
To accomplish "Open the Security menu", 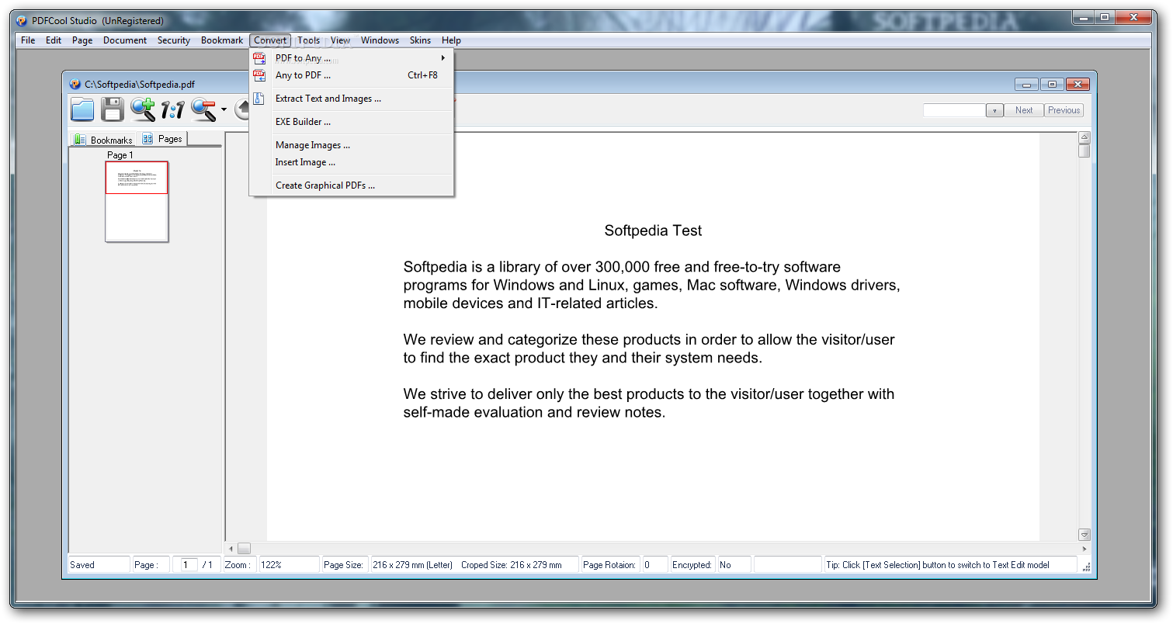I will point(174,40).
